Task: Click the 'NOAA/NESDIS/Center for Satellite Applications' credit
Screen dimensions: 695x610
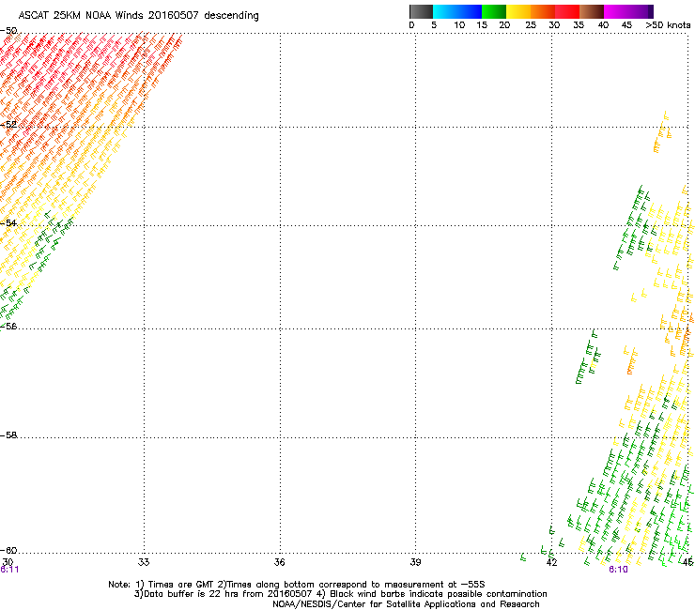Action: click(x=406, y=604)
